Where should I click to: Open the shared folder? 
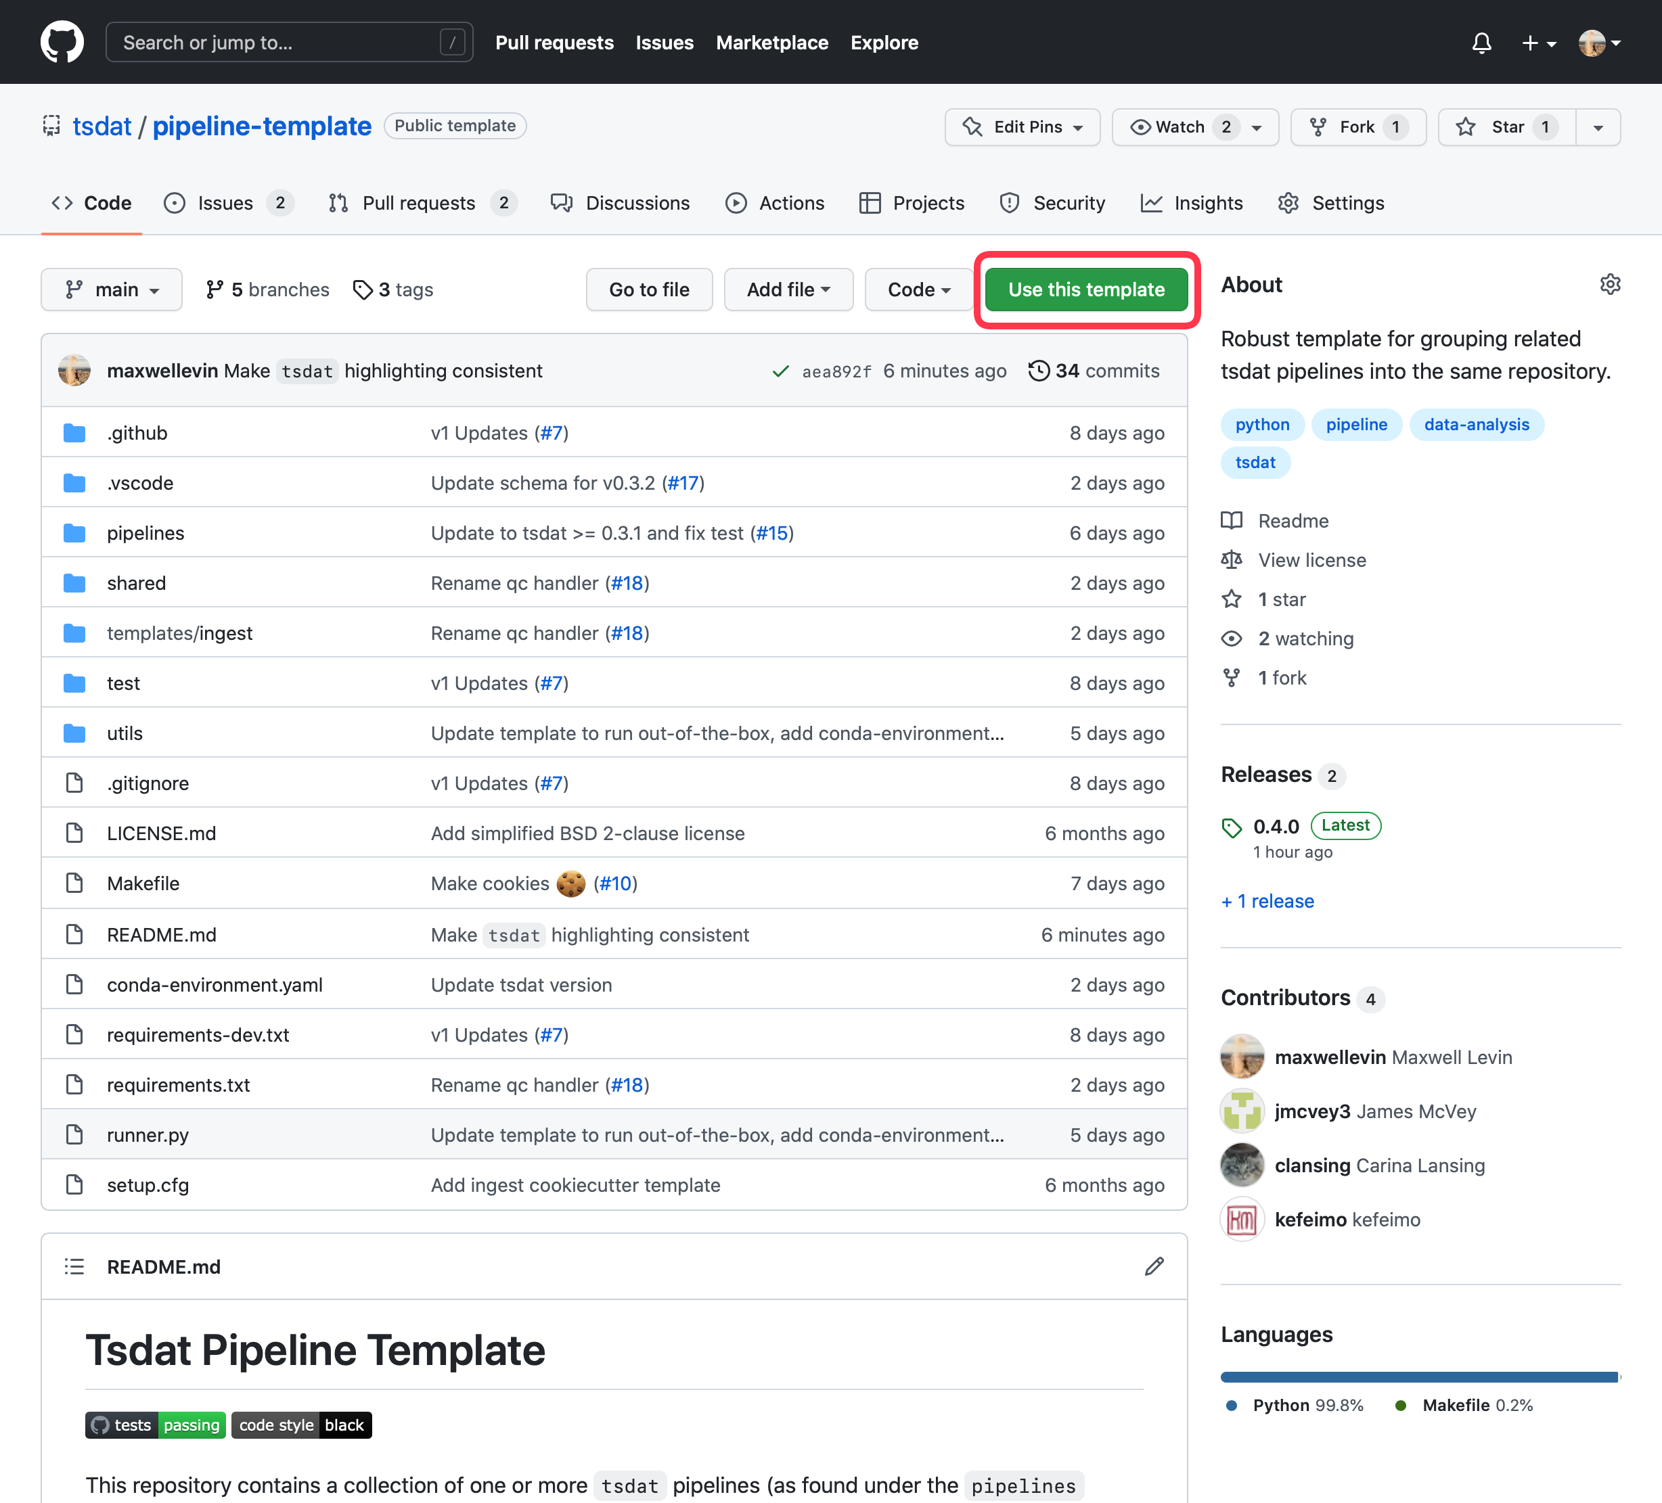coord(136,583)
